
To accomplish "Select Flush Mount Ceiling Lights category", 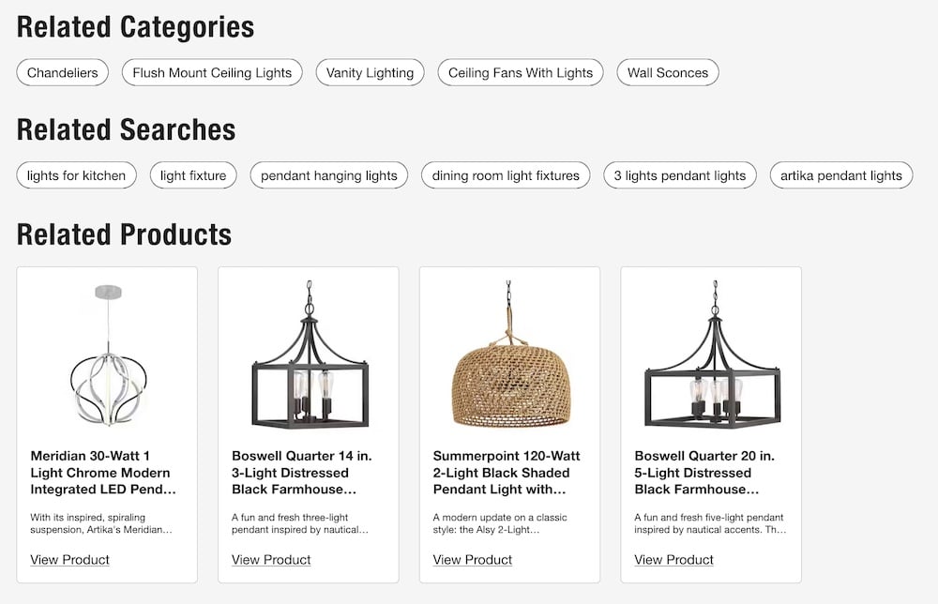I will point(212,72).
